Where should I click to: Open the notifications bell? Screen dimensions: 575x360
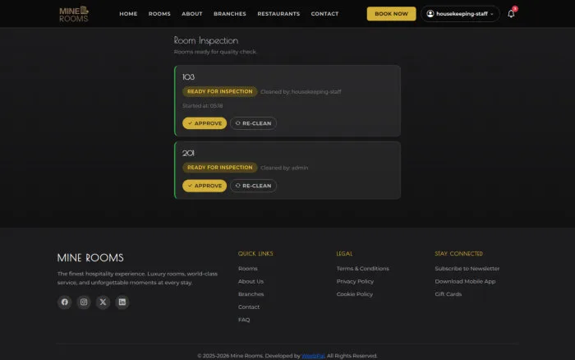pos(511,14)
